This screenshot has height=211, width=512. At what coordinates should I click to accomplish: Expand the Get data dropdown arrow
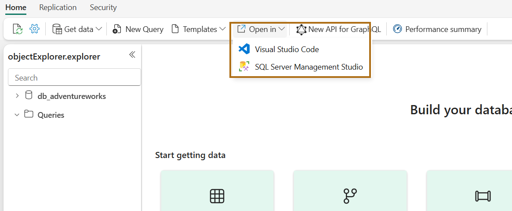(99, 29)
